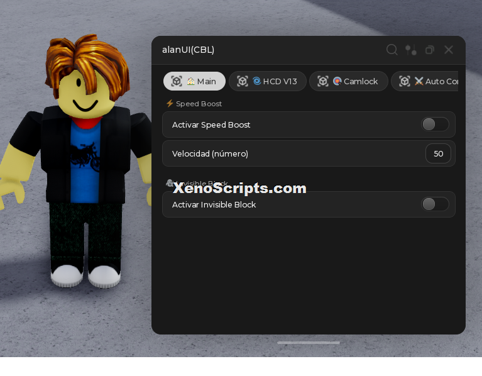Click the cube icon on Camlock tab
482x376 pixels.
tap(323, 81)
